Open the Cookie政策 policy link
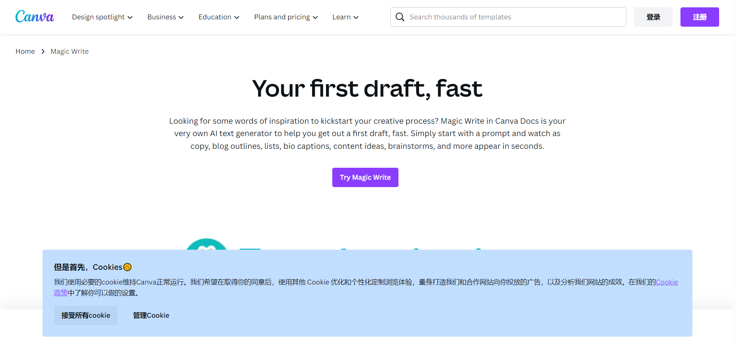Viewport: 735px width, 344px height. tap(667, 282)
